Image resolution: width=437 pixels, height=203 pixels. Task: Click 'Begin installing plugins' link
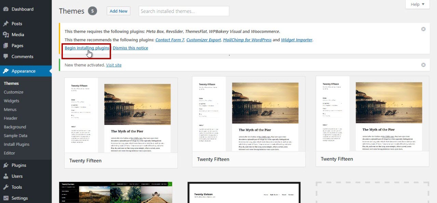click(87, 48)
